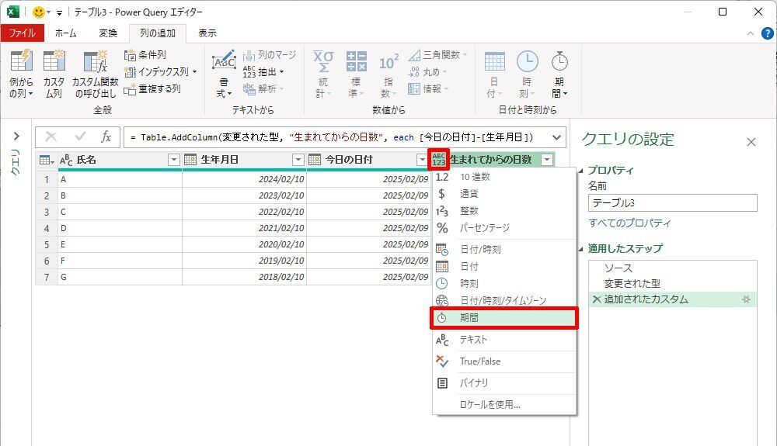Switch to the 表示 tab

207,33
